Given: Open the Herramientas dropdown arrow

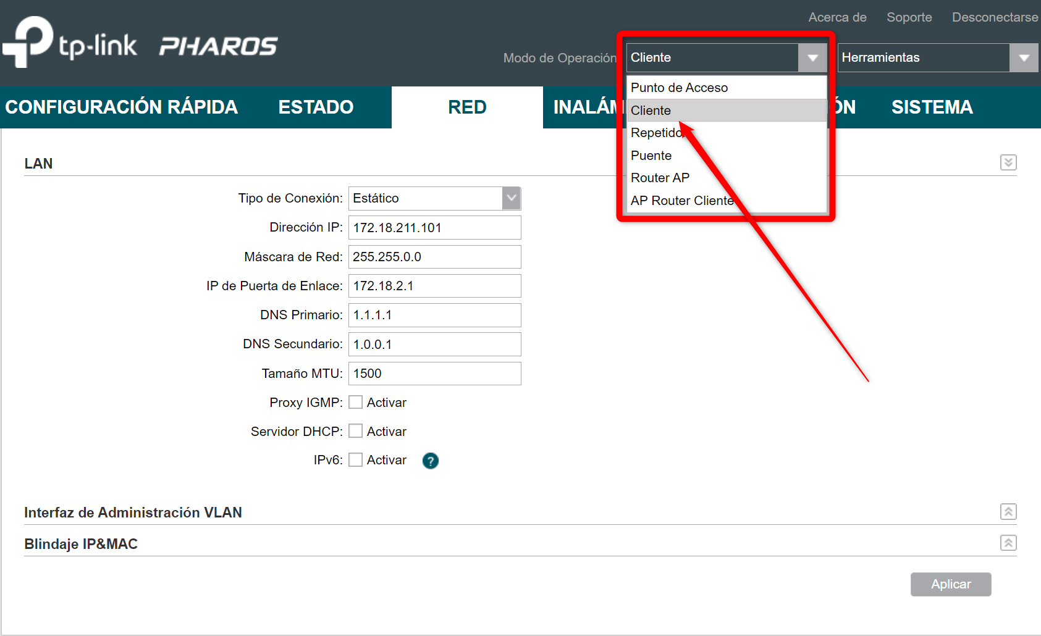Looking at the screenshot, I should coord(1024,58).
